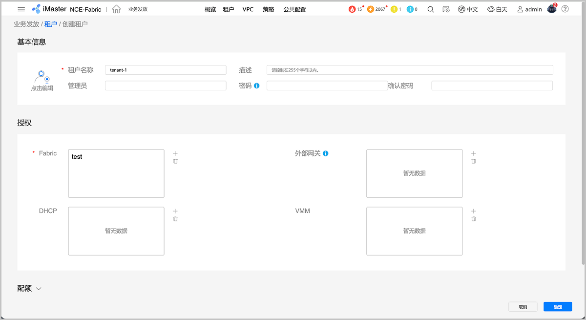The height and width of the screenshot is (320, 586).
Task: Add a Fabric with plus icon
Action: pyautogui.click(x=175, y=153)
